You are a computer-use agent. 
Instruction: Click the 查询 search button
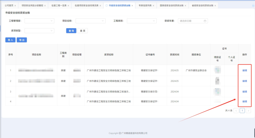71,31
